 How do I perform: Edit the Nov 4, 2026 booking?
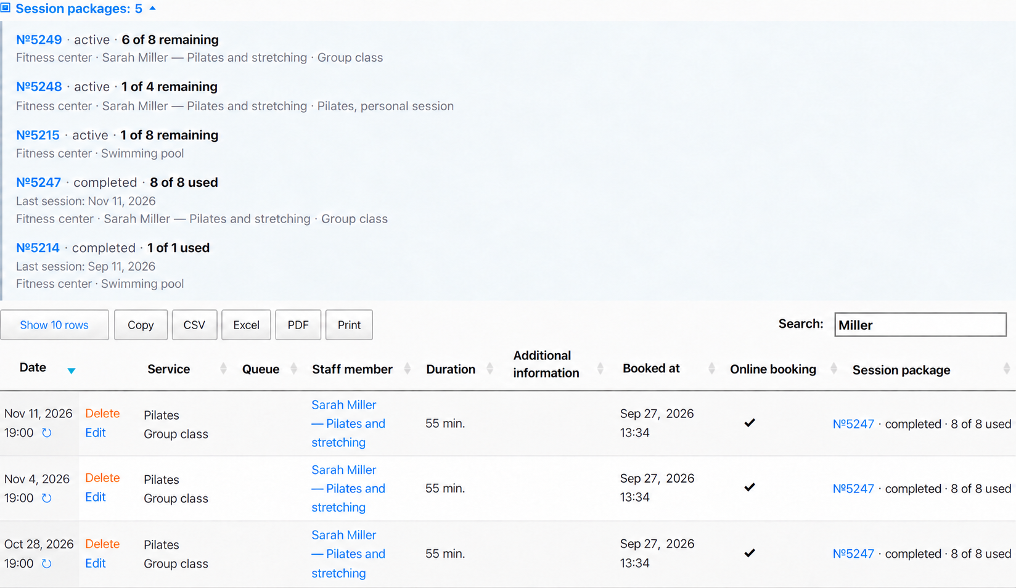click(96, 497)
